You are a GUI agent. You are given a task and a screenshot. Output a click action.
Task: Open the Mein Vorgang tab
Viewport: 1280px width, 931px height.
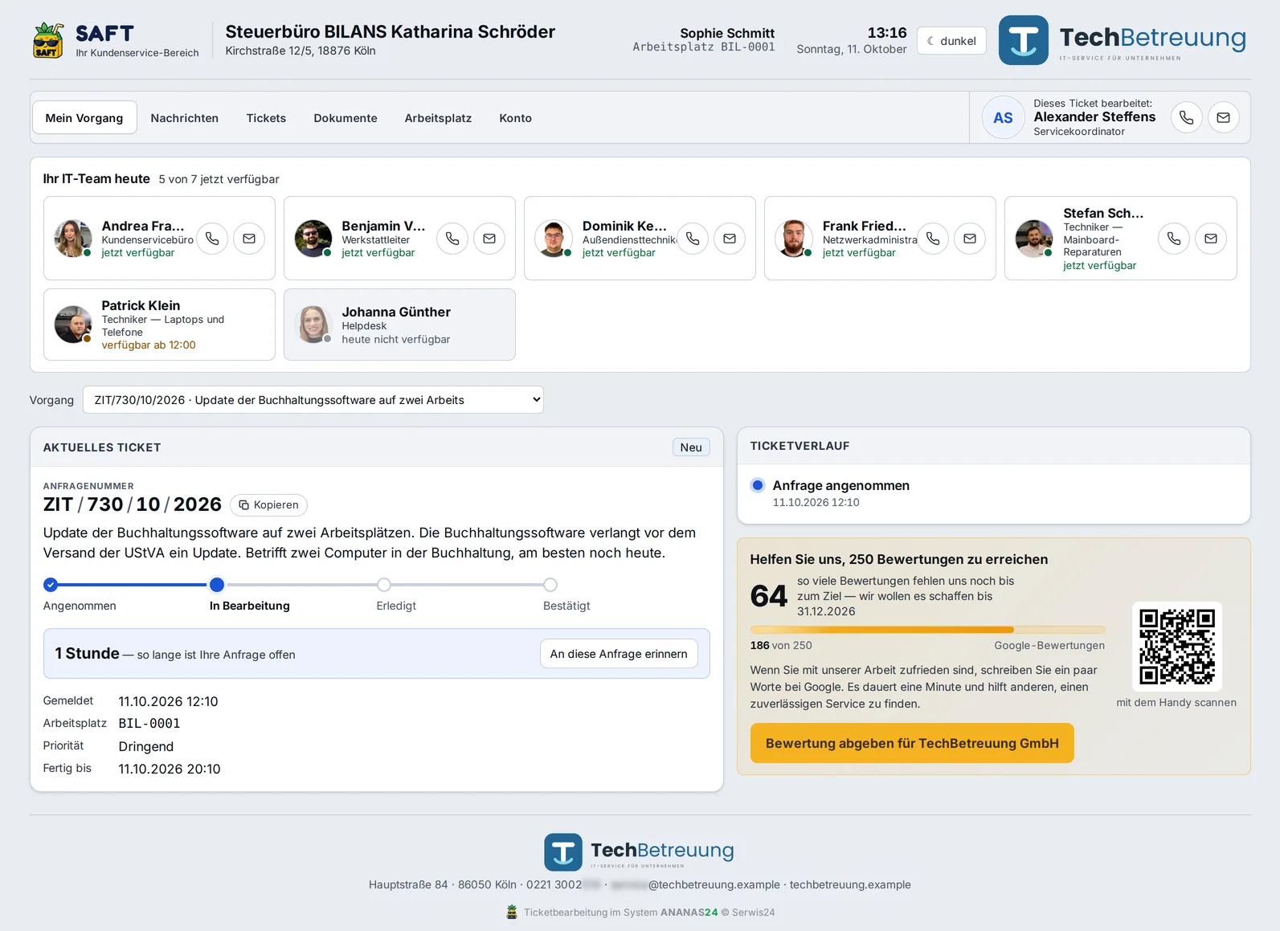click(x=84, y=118)
